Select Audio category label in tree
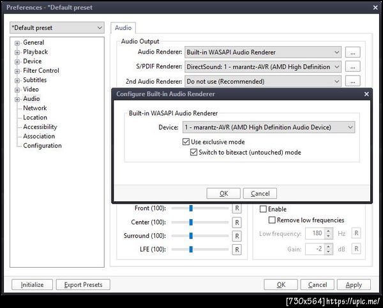Image resolution: width=383 pixels, height=308 pixels. pyautogui.click(x=31, y=99)
